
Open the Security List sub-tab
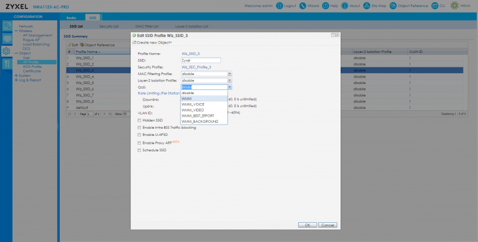[109, 26]
